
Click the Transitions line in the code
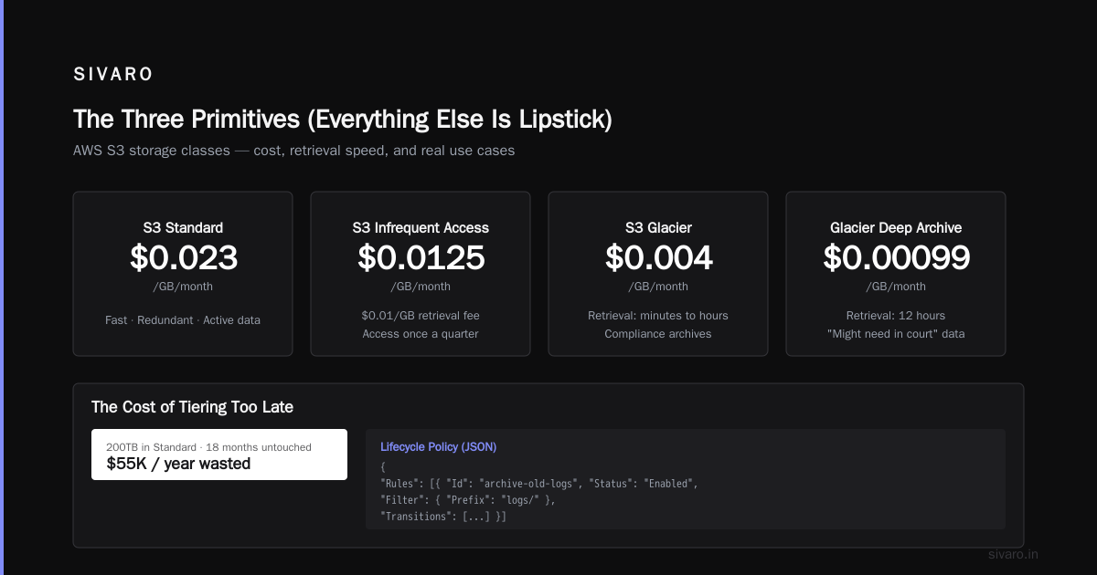[442, 517]
